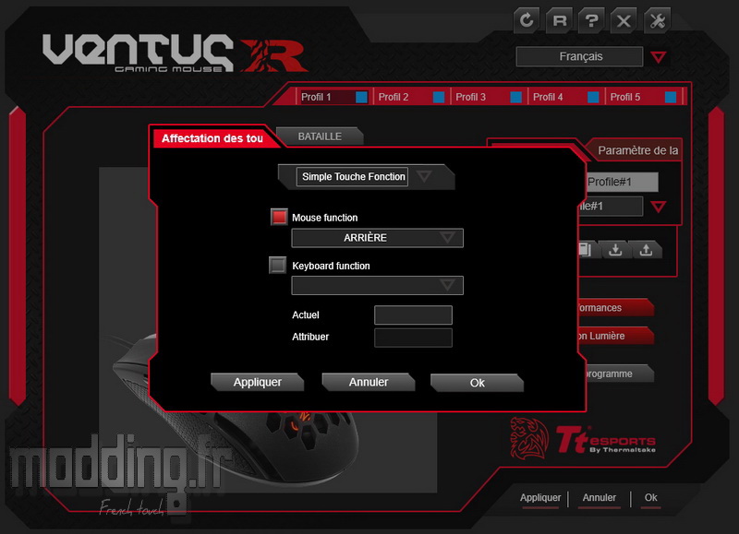
Task: Click Annuler in the dialog
Action: point(369,382)
